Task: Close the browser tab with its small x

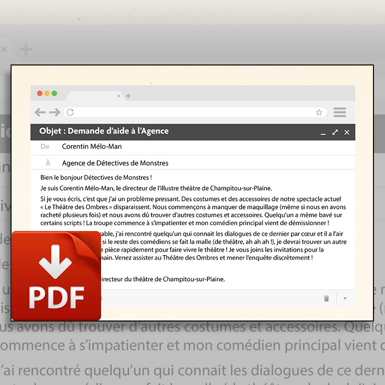Action: coord(119,96)
